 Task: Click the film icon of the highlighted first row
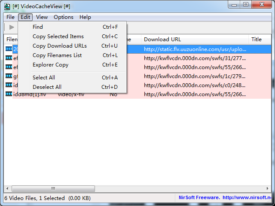pyautogui.click(x=9, y=49)
